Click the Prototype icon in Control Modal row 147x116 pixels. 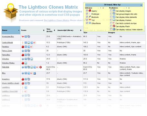[x=23, y=43]
